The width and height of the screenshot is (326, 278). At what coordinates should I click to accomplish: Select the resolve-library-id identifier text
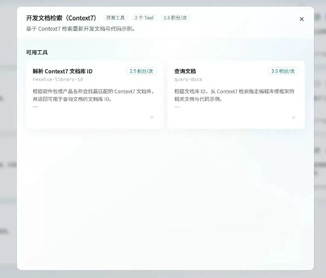[x=58, y=79]
